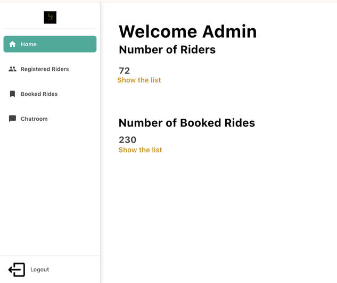Viewport: 337px width, 283px height.
Task: Show the list under Number of Booked Rides
Action: coord(140,150)
